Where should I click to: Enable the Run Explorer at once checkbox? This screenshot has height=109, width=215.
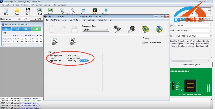click(143, 43)
